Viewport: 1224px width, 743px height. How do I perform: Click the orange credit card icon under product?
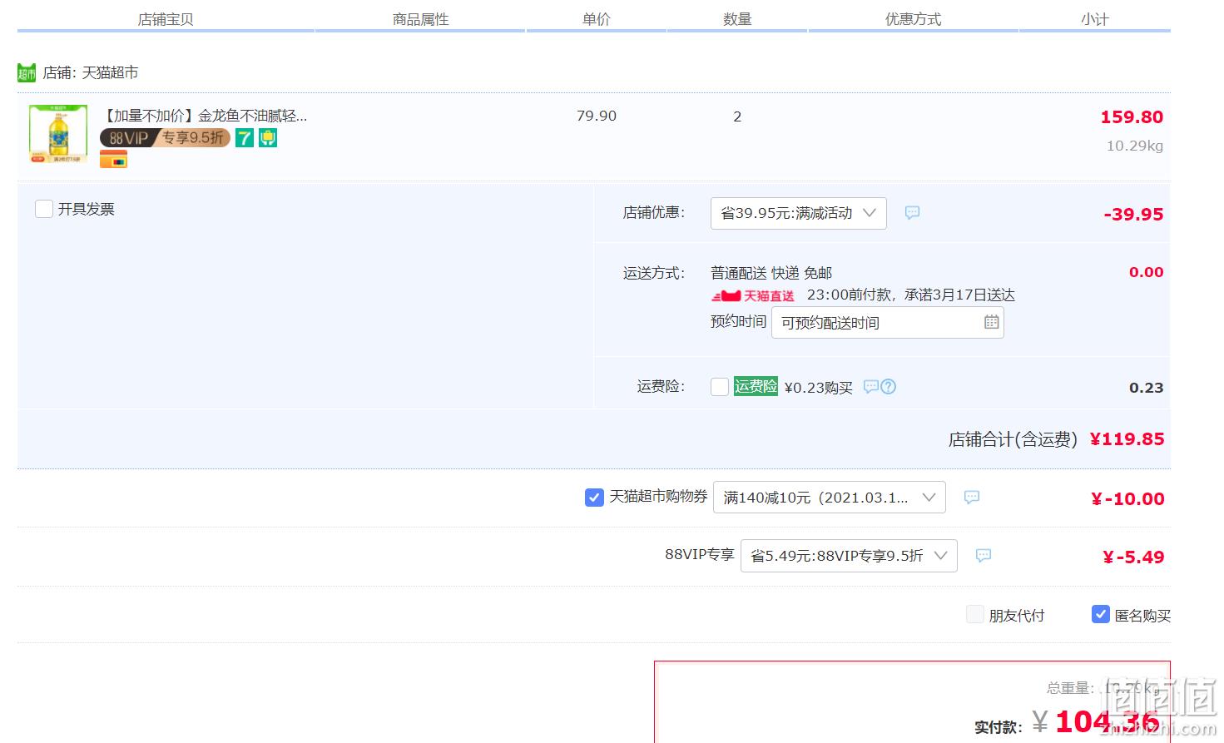tap(113, 160)
